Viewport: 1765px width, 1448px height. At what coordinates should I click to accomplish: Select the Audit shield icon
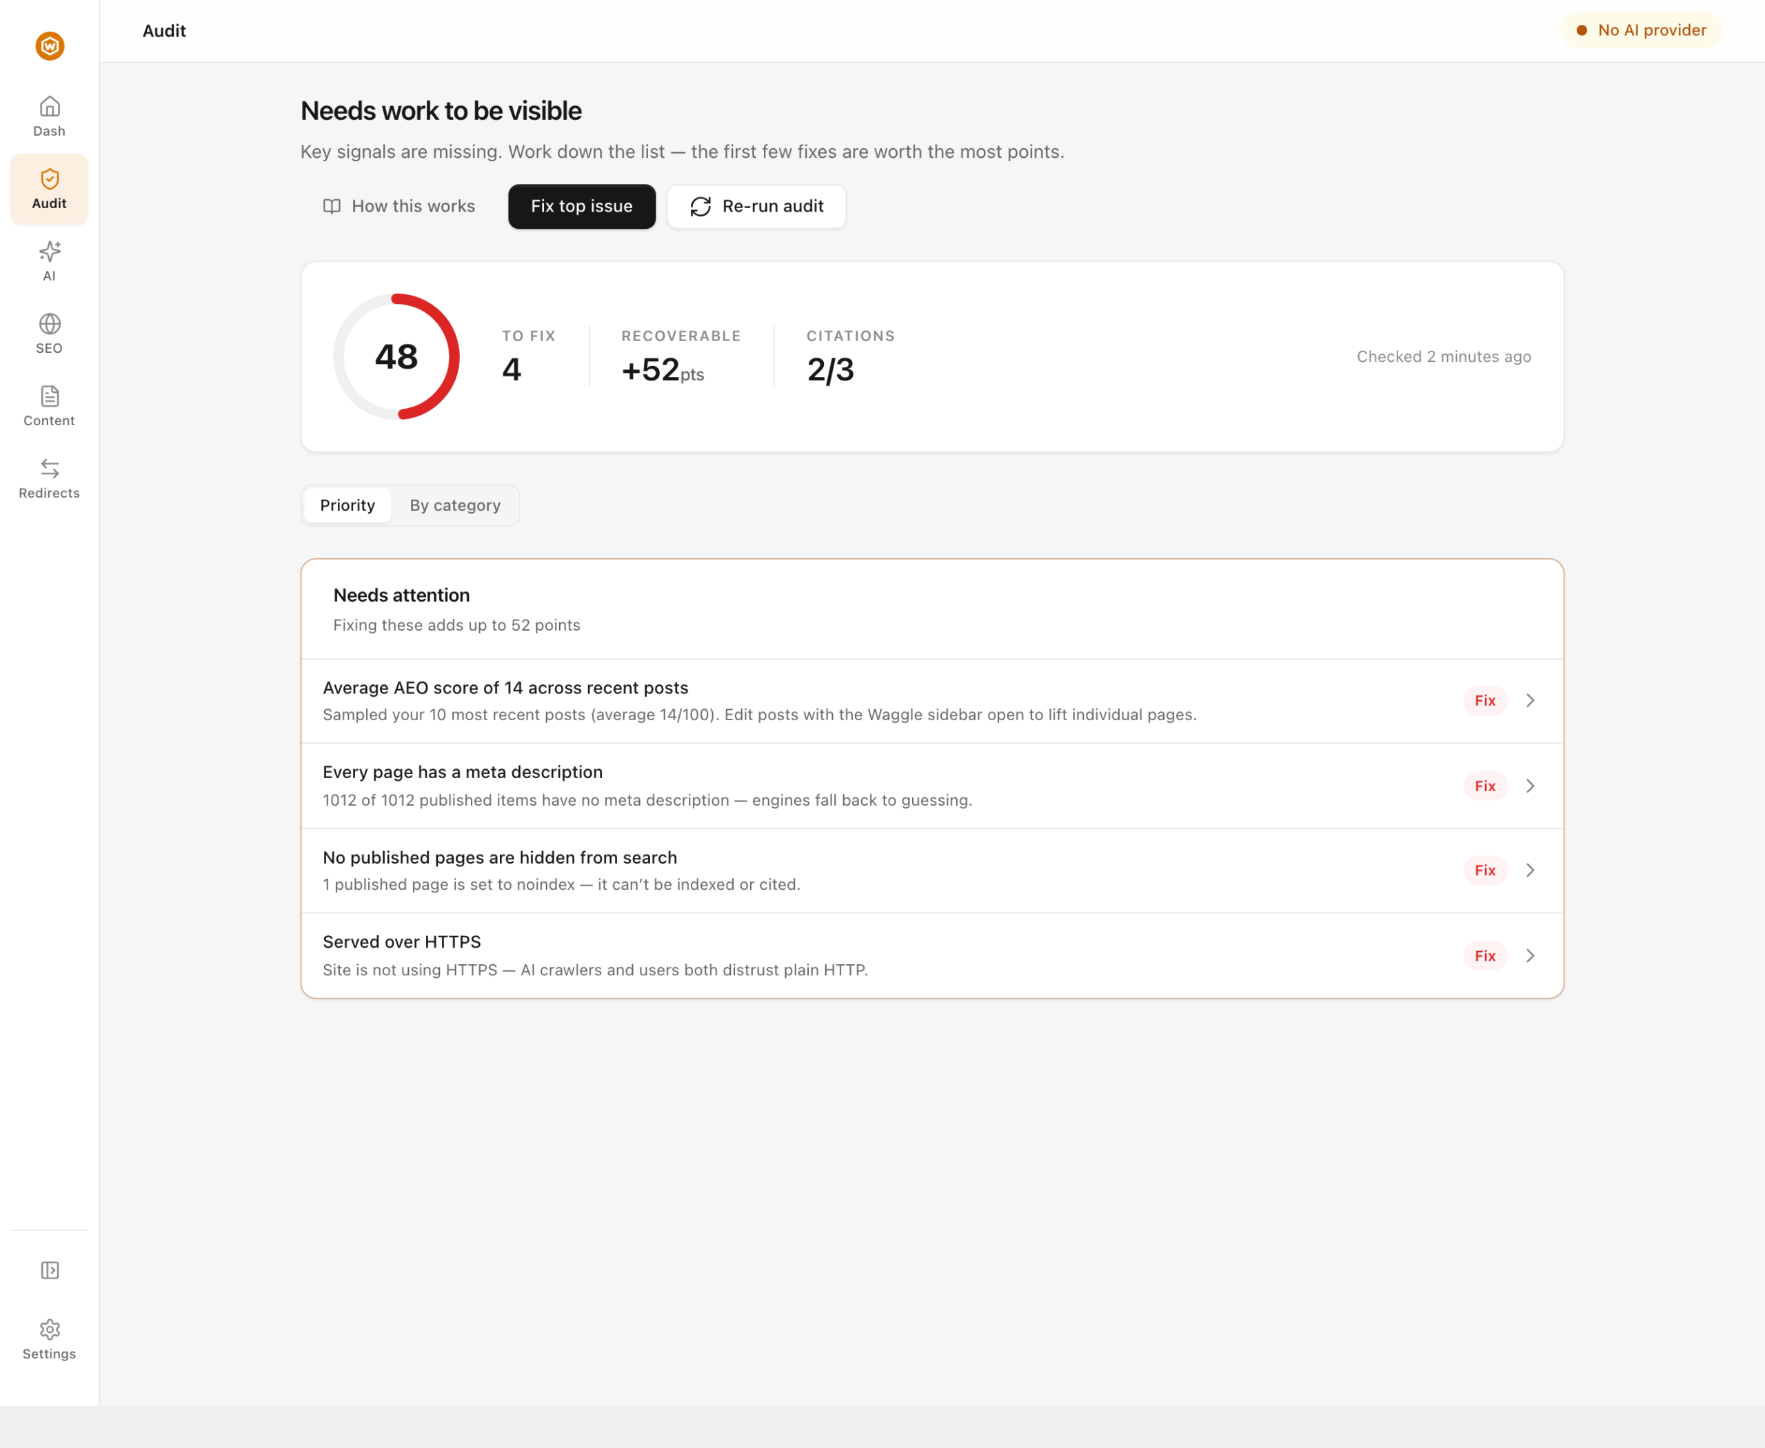(x=49, y=179)
